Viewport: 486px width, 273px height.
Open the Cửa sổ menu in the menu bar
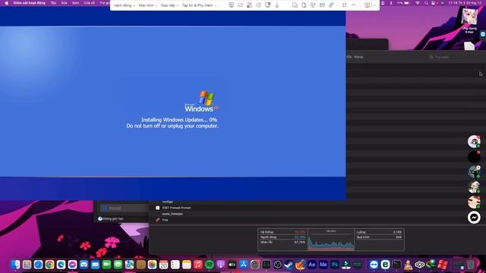[90, 3]
